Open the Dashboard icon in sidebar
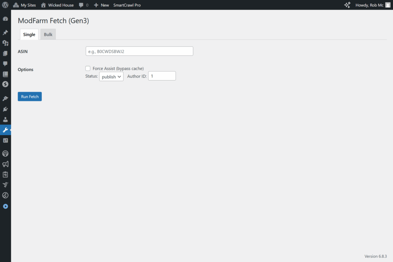This screenshot has height=262, width=393. [5, 19]
